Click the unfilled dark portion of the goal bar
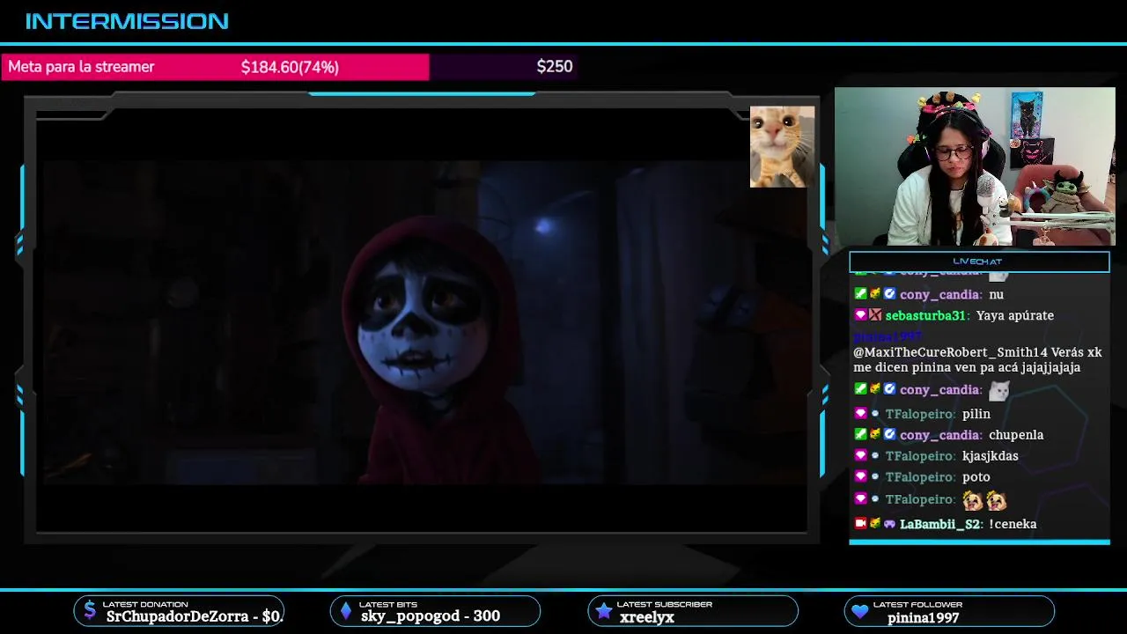1127x634 pixels. click(504, 67)
